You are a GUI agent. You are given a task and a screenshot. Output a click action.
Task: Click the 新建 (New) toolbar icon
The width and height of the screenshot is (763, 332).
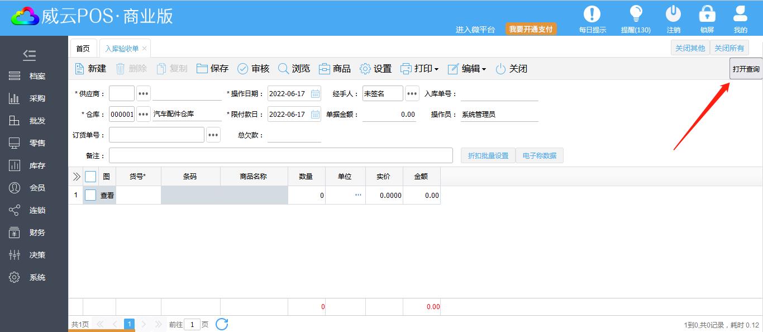pyautogui.click(x=80, y=69)
